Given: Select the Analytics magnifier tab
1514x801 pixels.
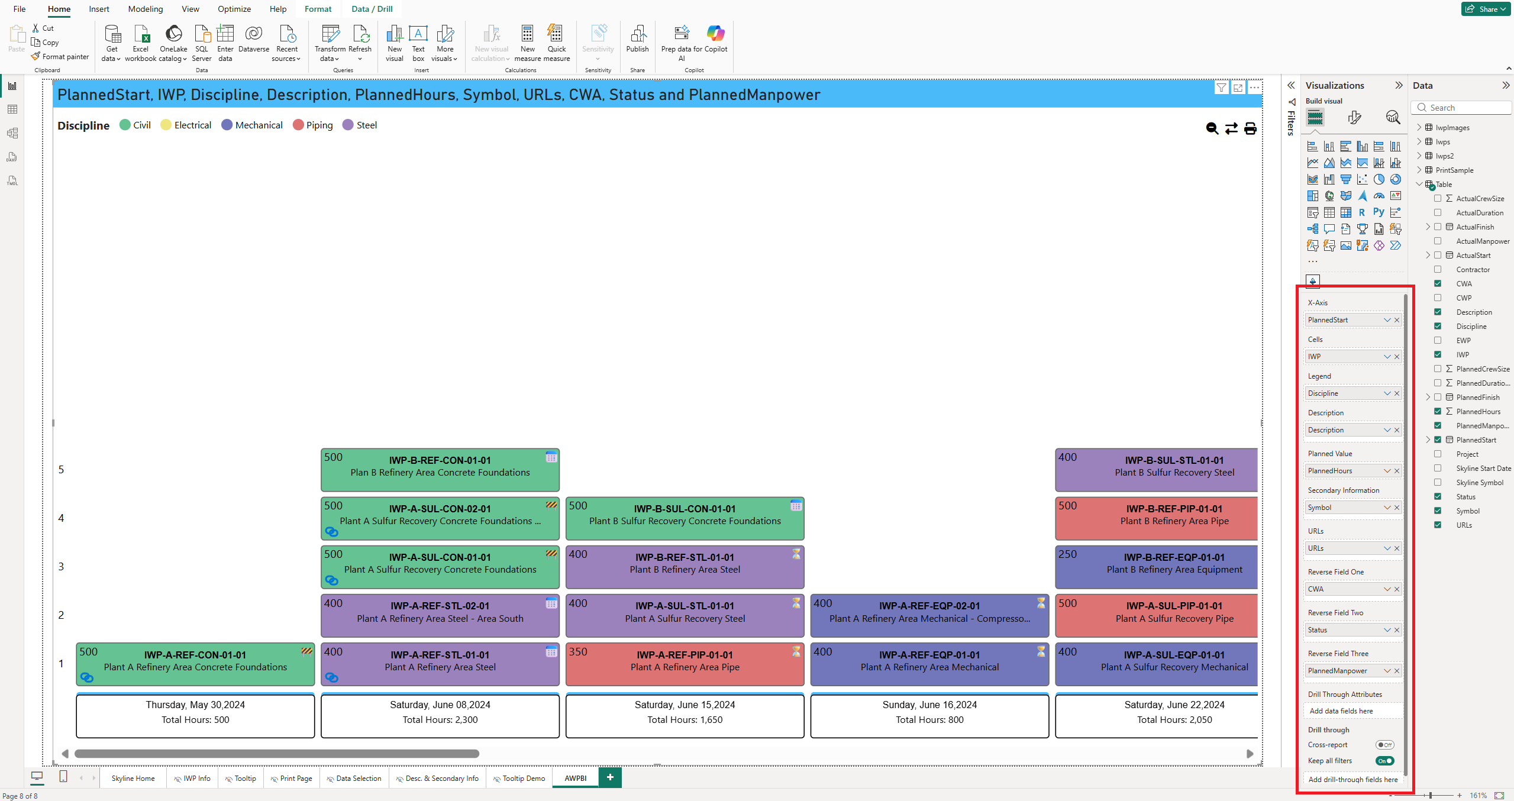Looking at the screenshot, I should 1393,117.
